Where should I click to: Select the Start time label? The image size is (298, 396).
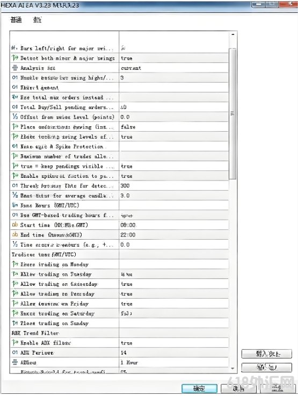(x=54, y=225)
